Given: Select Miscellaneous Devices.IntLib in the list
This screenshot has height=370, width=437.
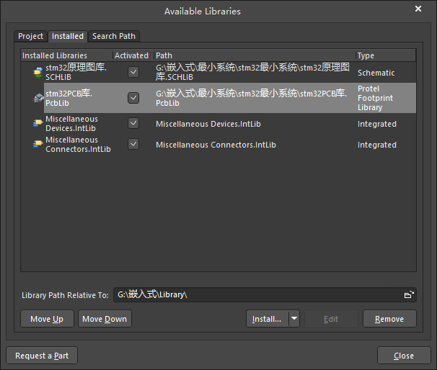Looking at the screenshot, I should [71, 123].
